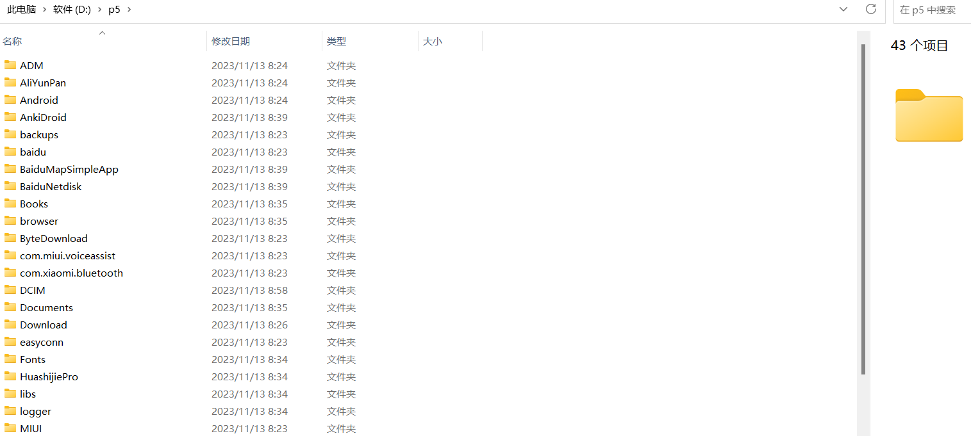971x436 pixels.
Task: Select the folder name AnkiDroid
Action: (43, 117)
